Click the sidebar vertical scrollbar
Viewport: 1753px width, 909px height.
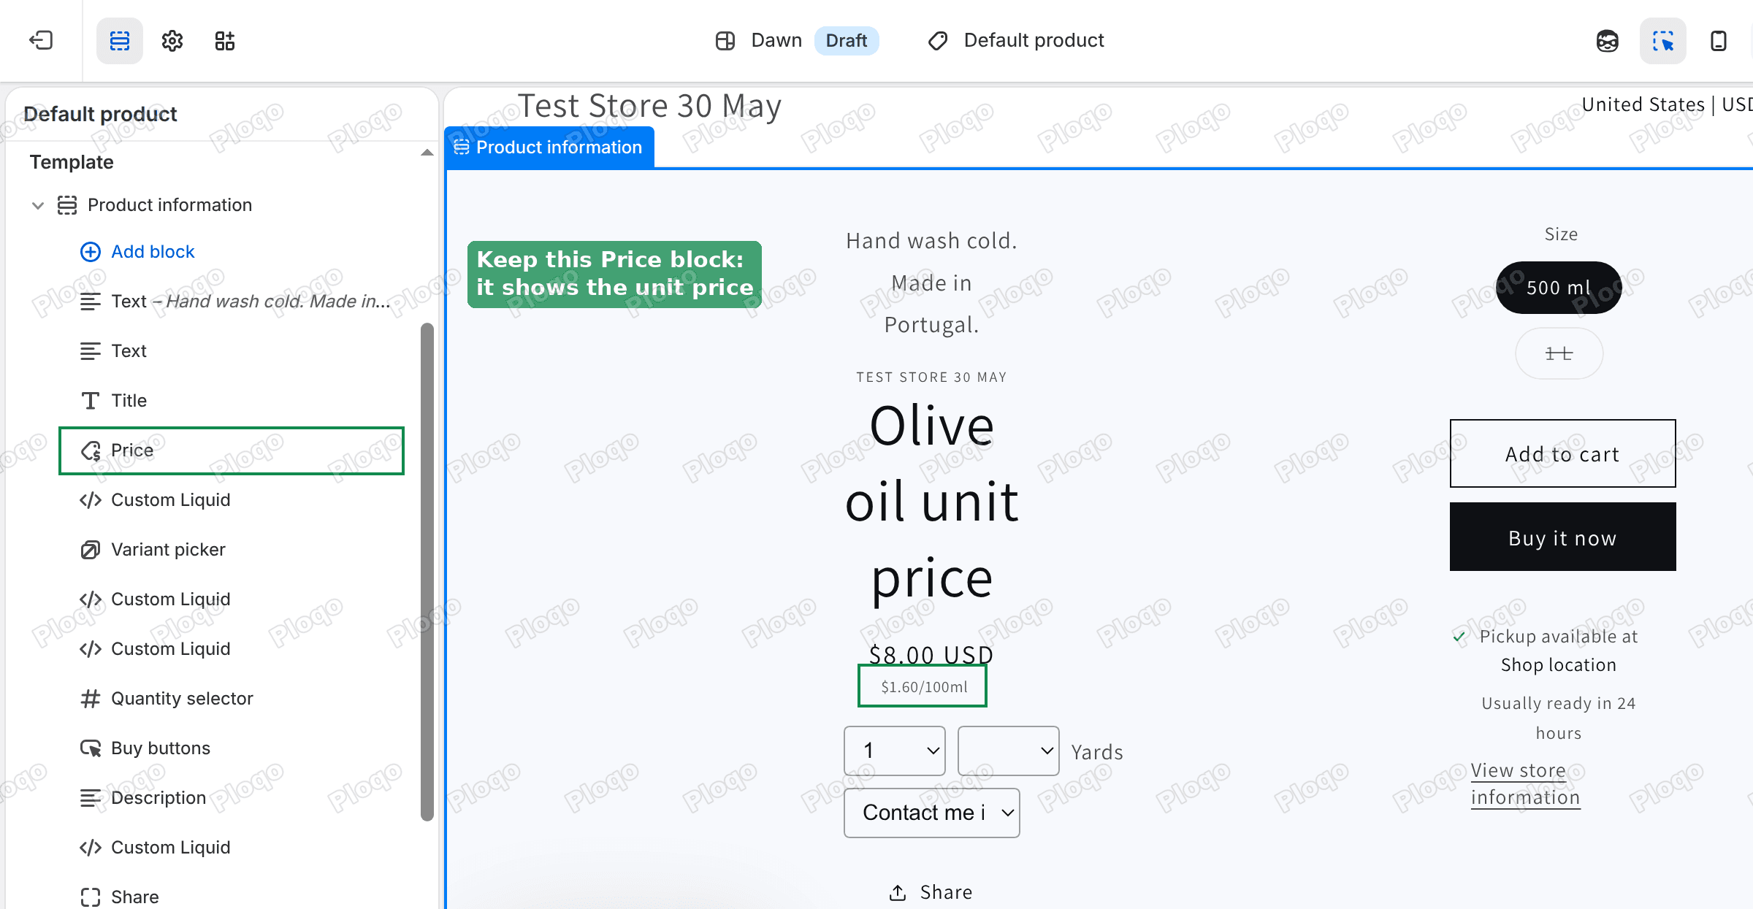(x=427, y=572)
